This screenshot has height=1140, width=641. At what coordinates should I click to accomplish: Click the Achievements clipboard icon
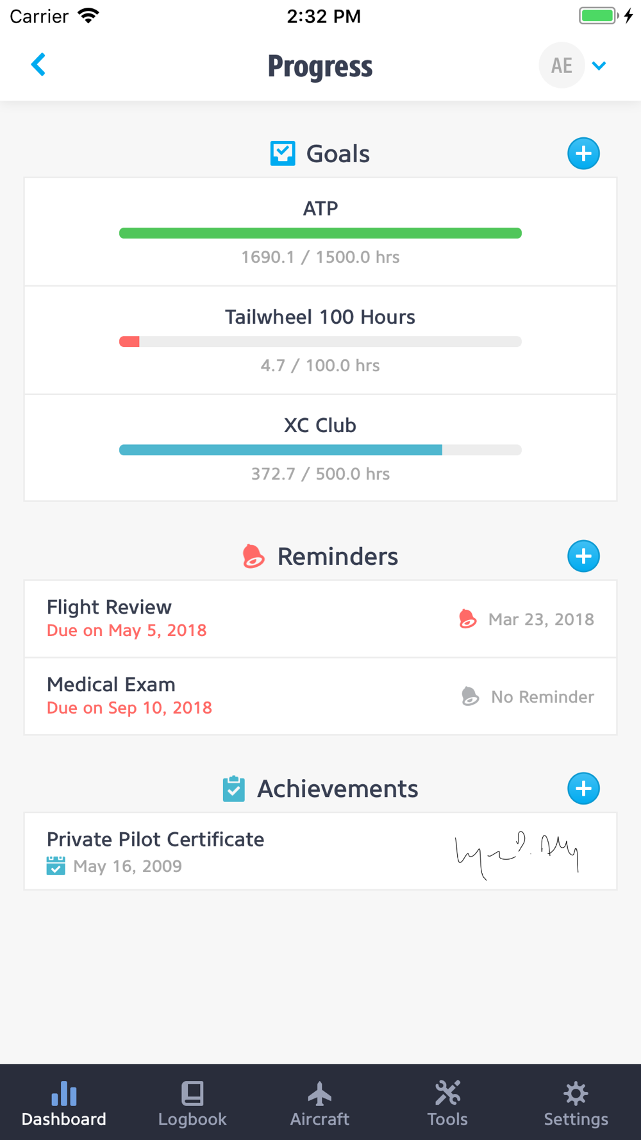point(234,789)
